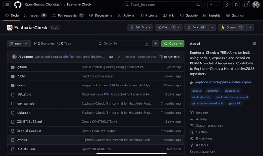
Task: Click the Euphoria-Check repository logo icon
Action: click(x=10, y=27)
